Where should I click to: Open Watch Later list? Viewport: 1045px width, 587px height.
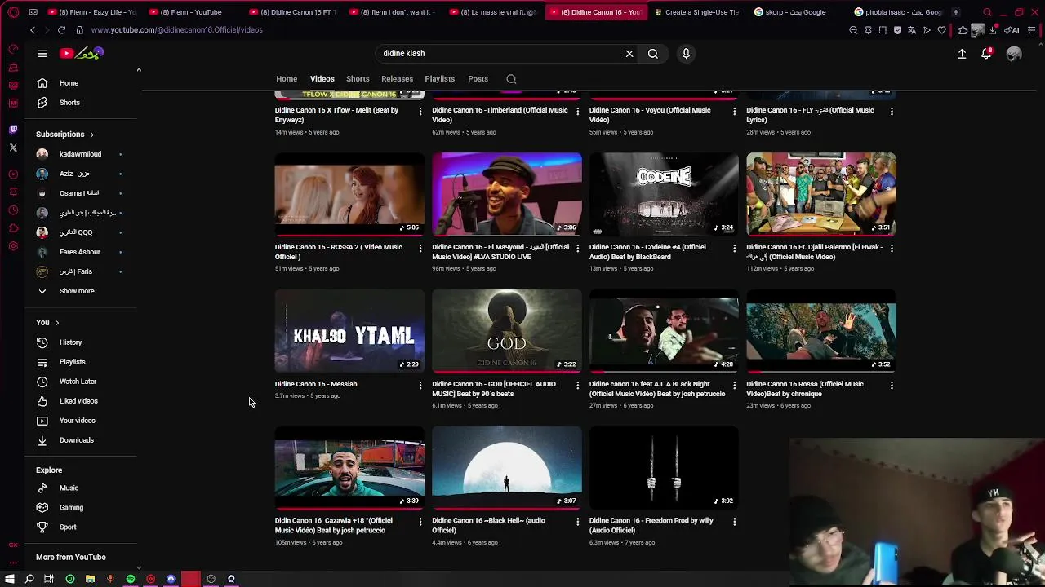point(80,382)
